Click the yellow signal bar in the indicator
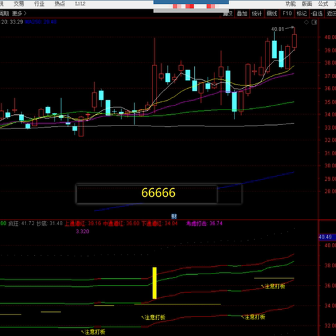Viewport: 336px width, 336px height. (x=155, y=283)
